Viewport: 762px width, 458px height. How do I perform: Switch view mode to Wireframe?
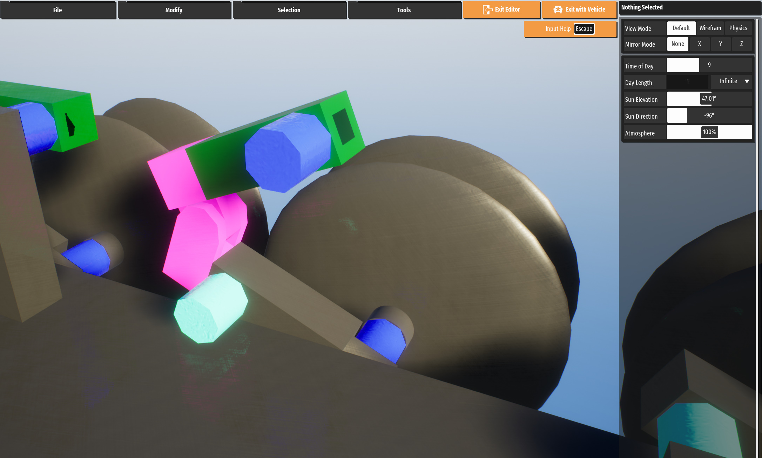point(710,28)
